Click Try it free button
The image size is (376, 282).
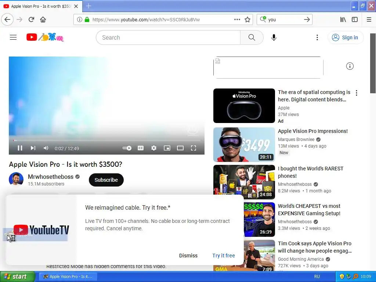pyautogui.click(x=224, y=256)
